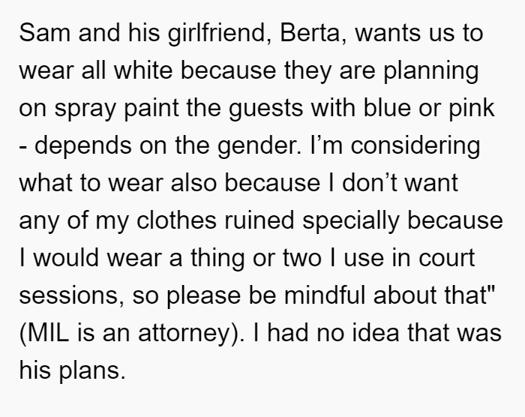525x417 pixels.
Task: Click the word "girlfriend," in the first line
Action: click(219, 34)
